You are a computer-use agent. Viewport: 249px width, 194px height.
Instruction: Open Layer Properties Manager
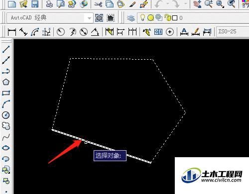click(131, 18)
